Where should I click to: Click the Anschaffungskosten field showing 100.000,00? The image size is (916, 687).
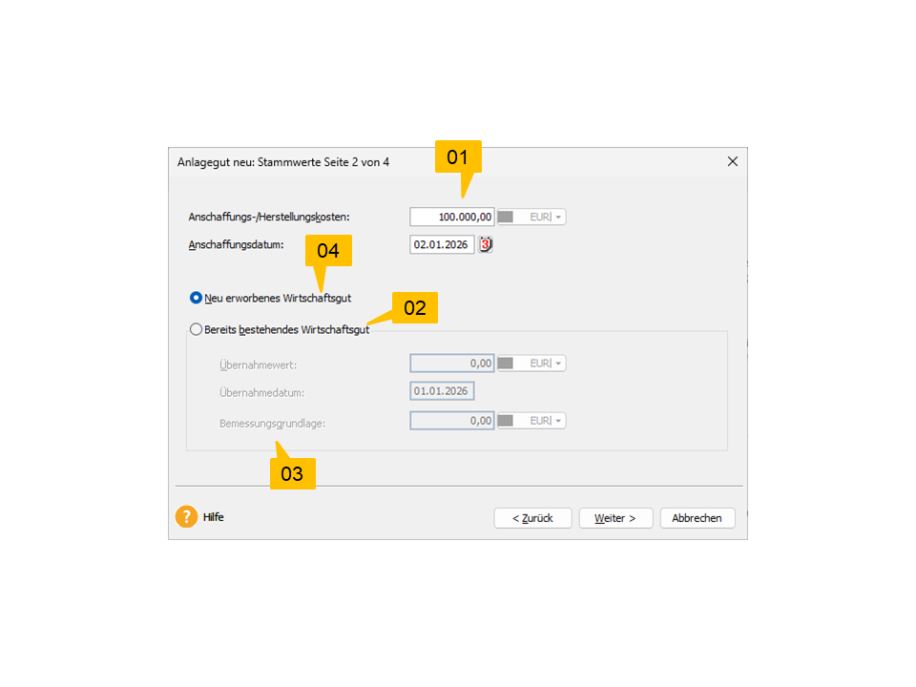452,217
